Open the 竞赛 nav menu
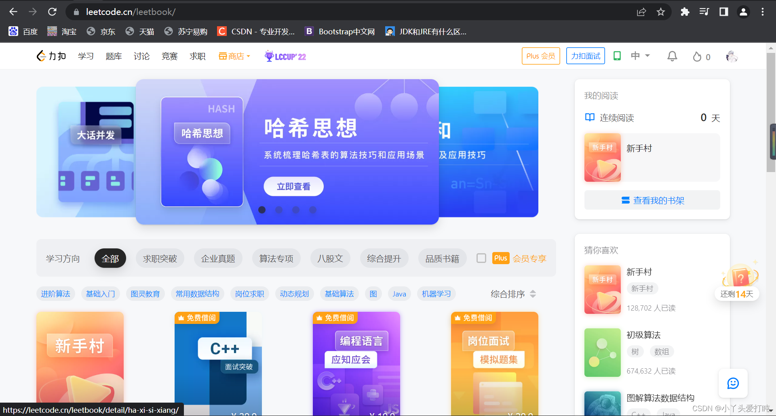 coord(169,56)
